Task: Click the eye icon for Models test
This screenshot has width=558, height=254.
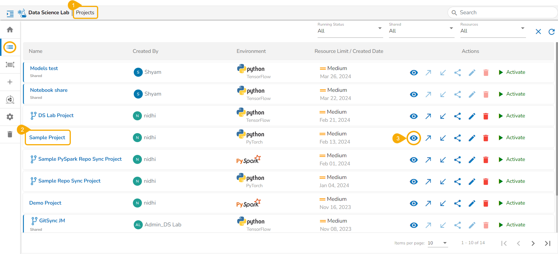Action: (413, 73)
